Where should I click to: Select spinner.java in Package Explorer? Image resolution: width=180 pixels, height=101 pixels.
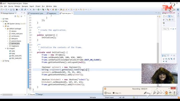[15, 43]
